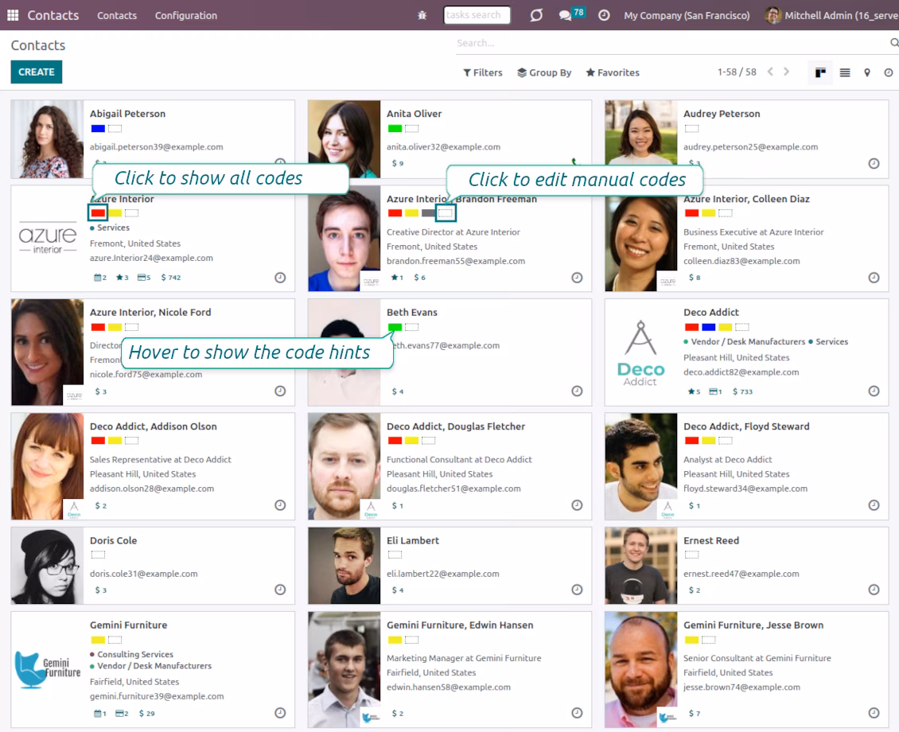
Task: Click the meetings calendar icon on Azure Interior
Action: (x=99, y=278)
